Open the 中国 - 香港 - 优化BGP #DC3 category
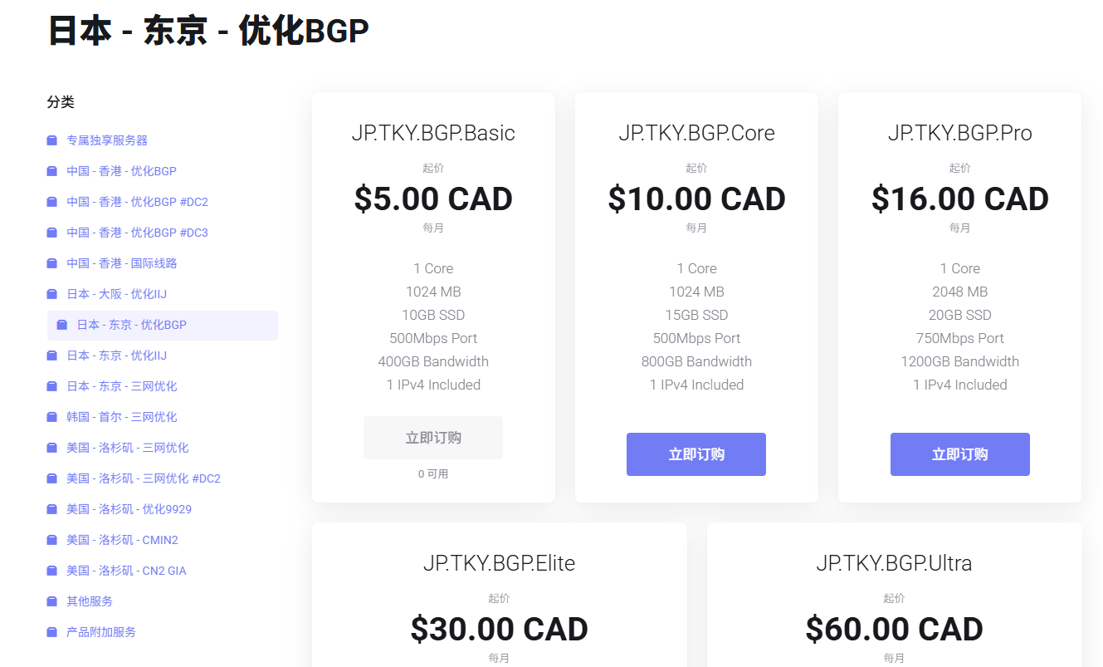 pyautogui.click(x=137, y=233)
